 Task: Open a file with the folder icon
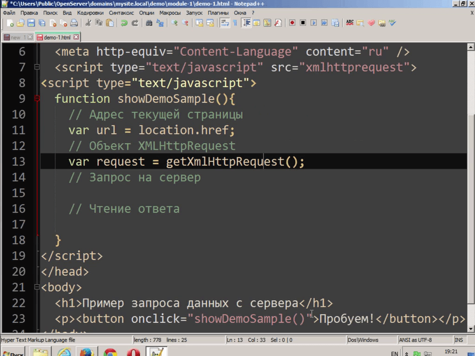point(20,23)
